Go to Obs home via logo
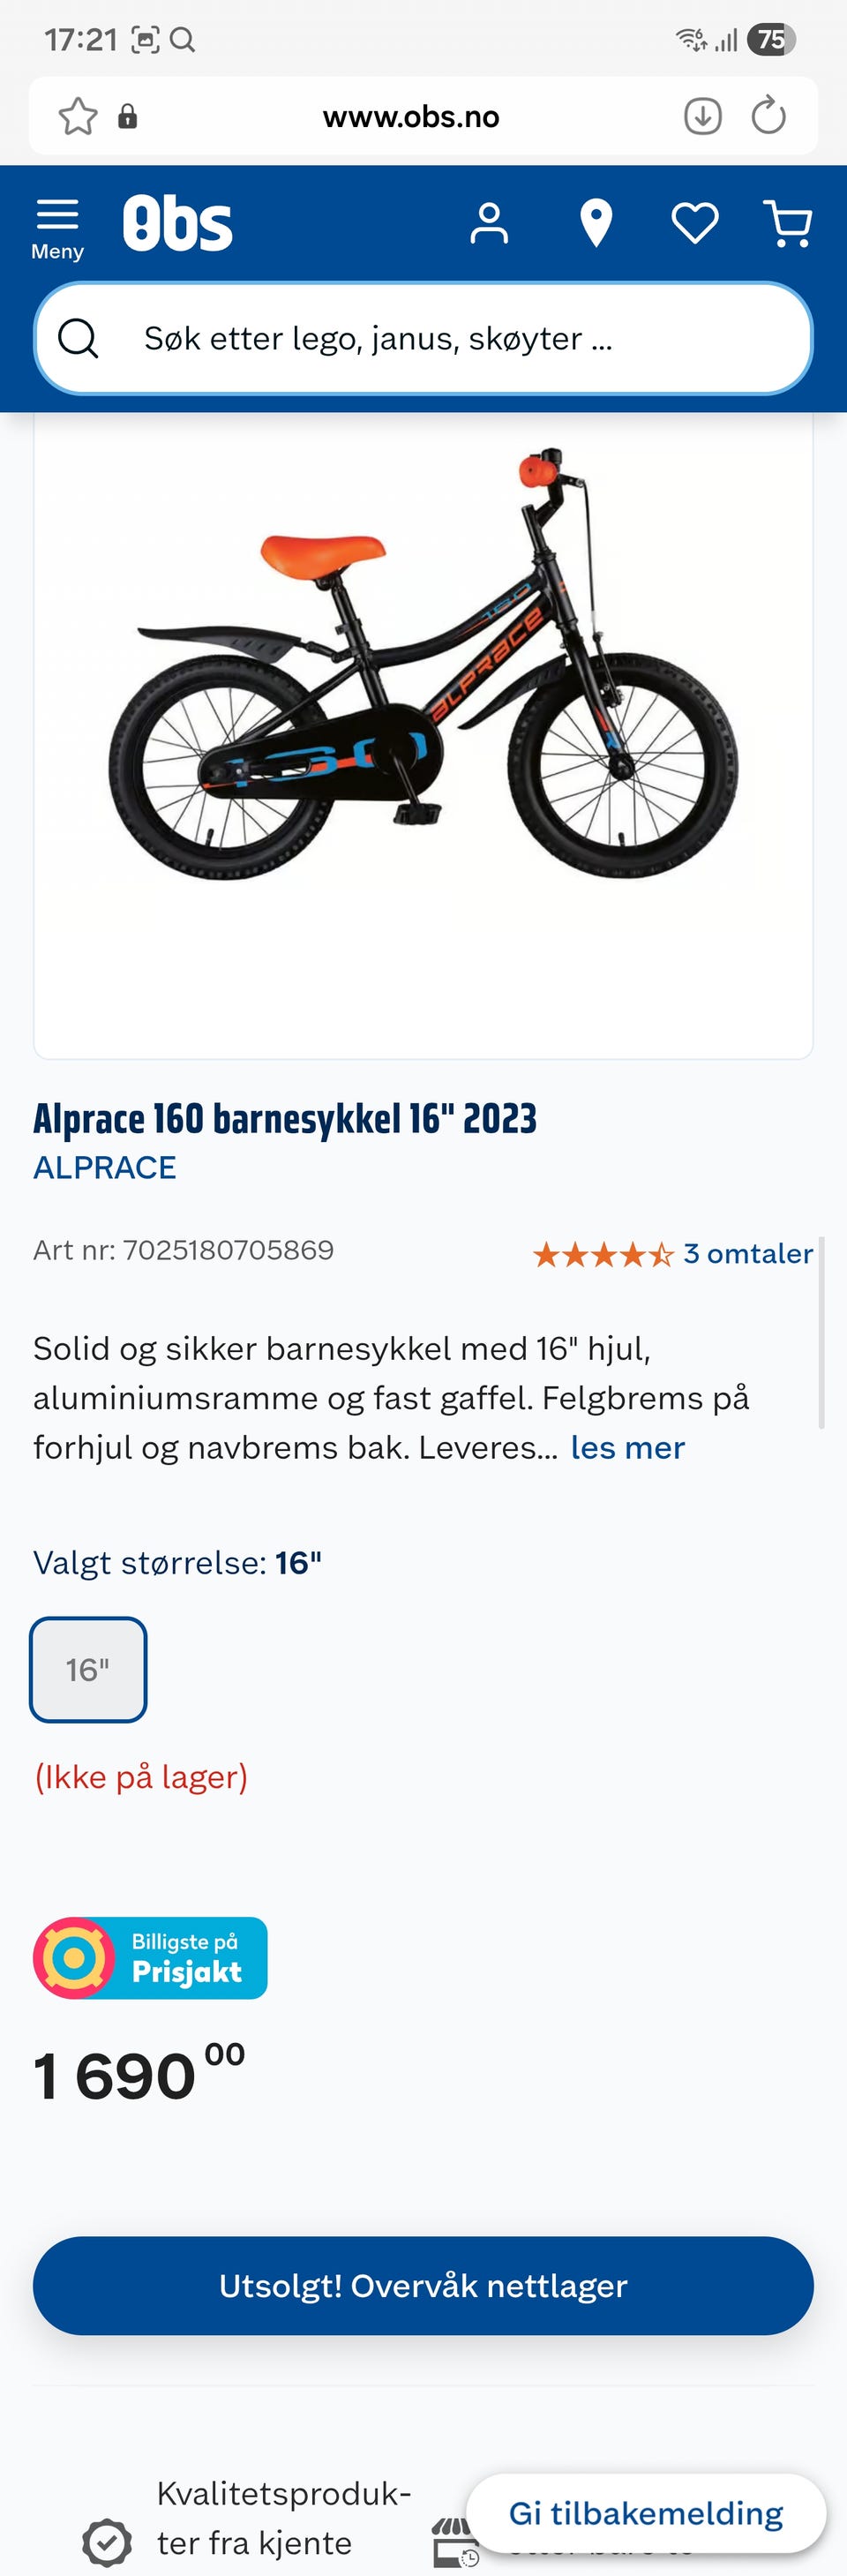Image resolution: width=847 pixels, height=2576 pixels. tap(177, 223)
